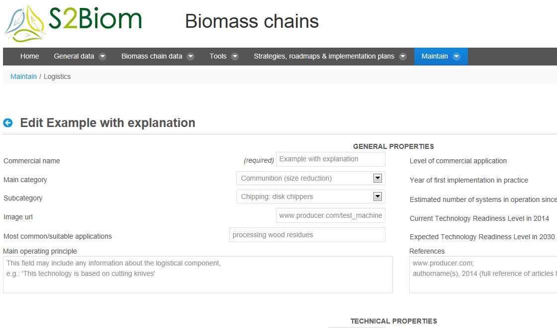Click into the Image url field
This screenshot has height=328, width=557.
click(x=330, y=215)
